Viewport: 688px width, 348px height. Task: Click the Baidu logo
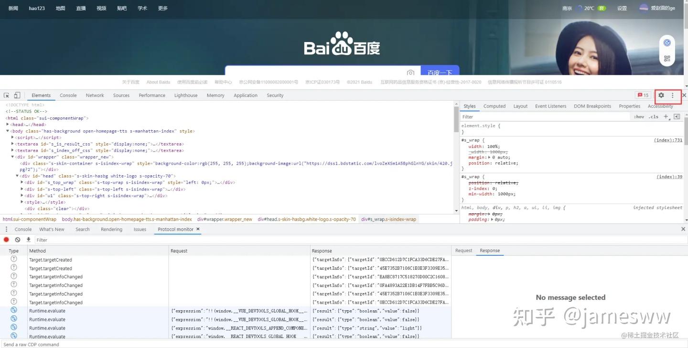[342, 44]
